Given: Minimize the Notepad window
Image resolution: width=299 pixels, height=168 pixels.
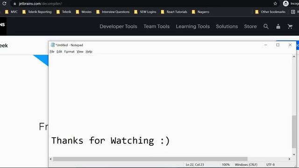Looking at the screenshot, I should tap(266, 45).
